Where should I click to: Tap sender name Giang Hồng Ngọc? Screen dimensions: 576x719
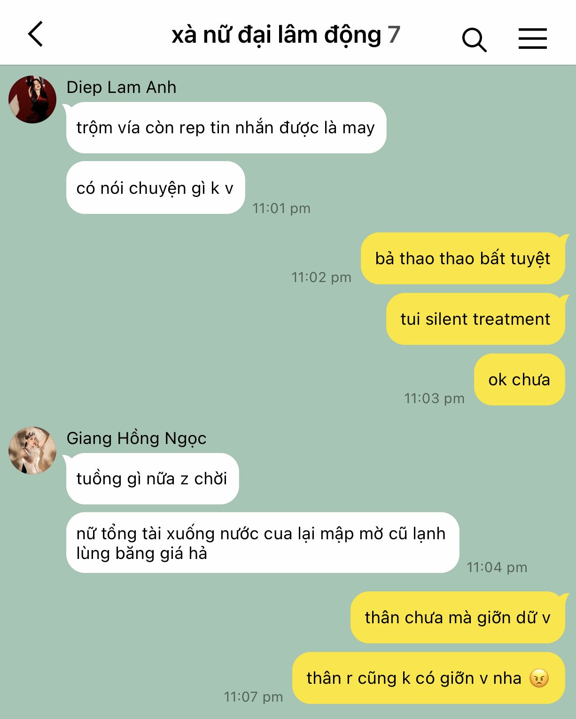tap(136, 438)
